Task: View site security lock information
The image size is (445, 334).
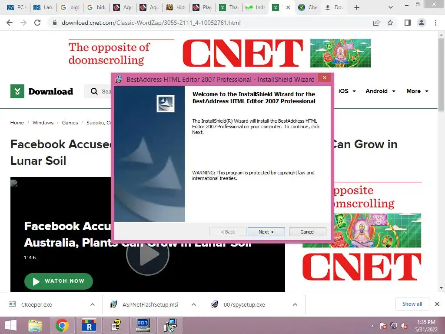Action: (x=55, y=23)
